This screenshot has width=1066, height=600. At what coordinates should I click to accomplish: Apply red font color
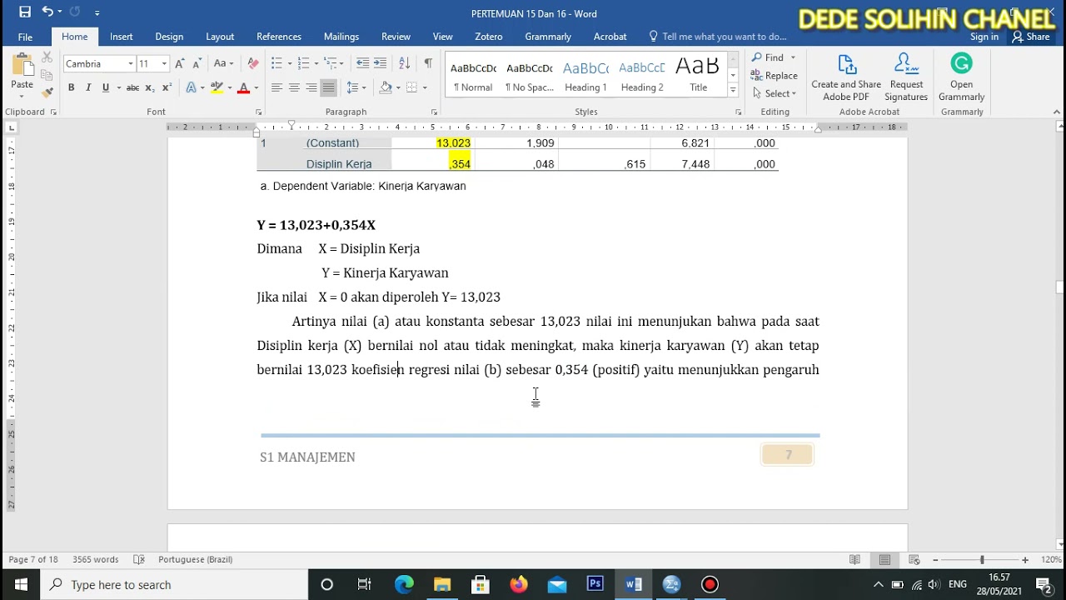click(244, 87)
